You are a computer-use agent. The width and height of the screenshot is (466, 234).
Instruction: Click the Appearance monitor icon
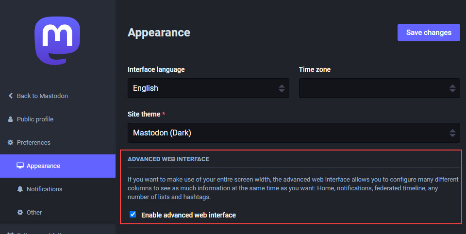[20, 166]
